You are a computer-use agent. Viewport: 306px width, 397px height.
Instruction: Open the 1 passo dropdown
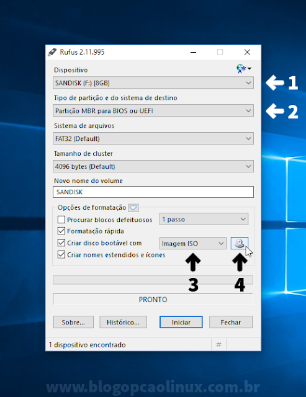[x=204, y=219]
